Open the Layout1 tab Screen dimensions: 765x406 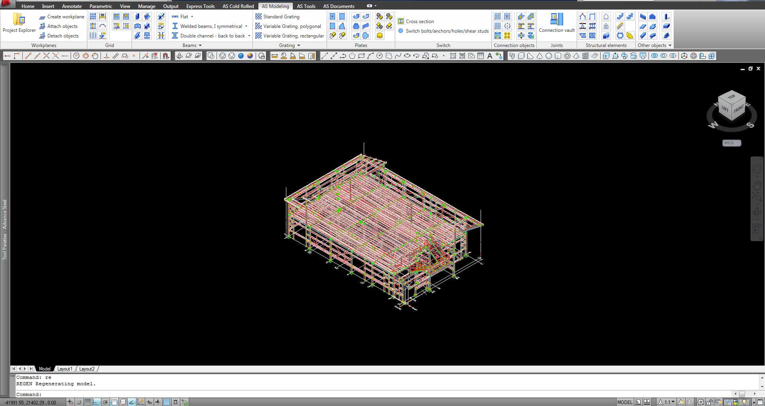tap(65, 369)
